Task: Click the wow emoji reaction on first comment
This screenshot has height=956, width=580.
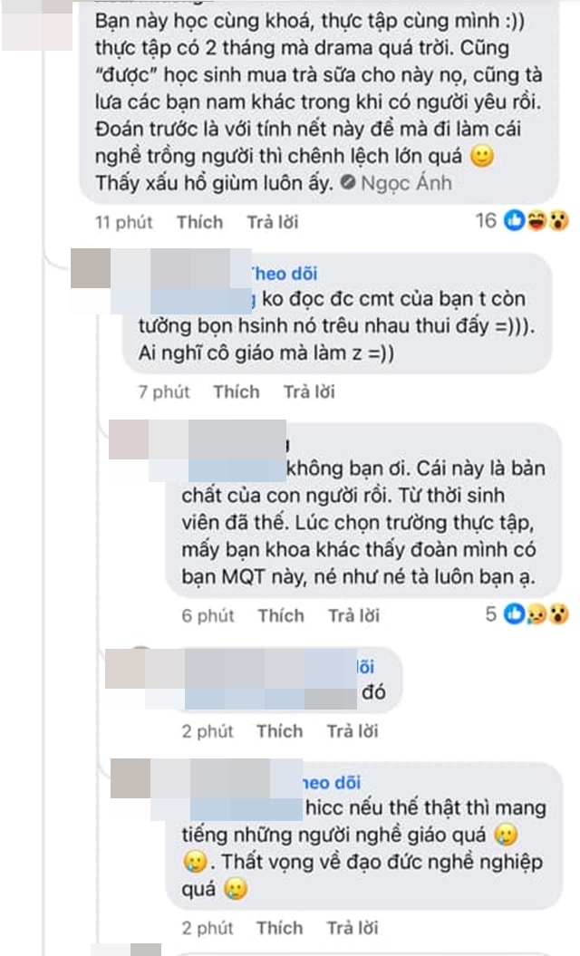Action: click(x=558, y=221)
